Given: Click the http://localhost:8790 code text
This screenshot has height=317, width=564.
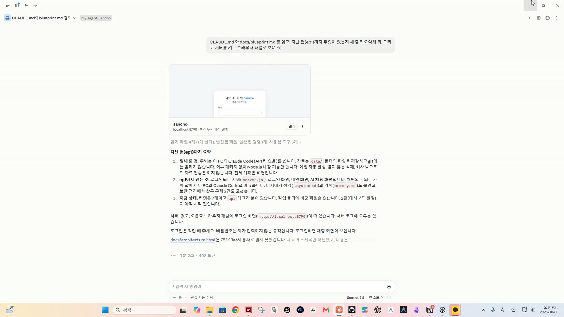Looking at the screenshot, I should (282, 216).
